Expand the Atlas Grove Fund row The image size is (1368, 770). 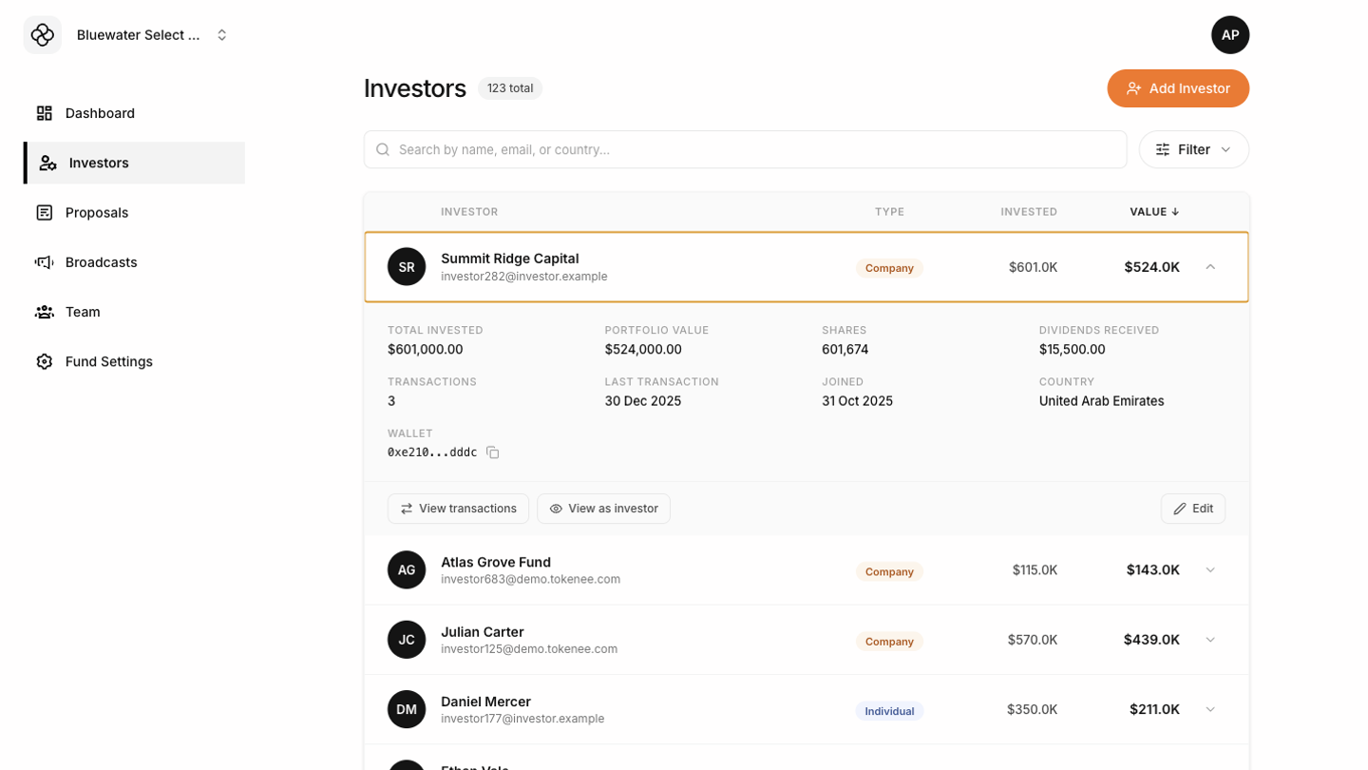1210,570
